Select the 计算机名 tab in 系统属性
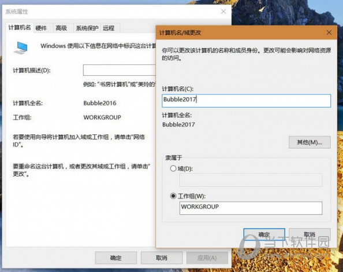Viewport: 343px width, 272px height. 20,28
